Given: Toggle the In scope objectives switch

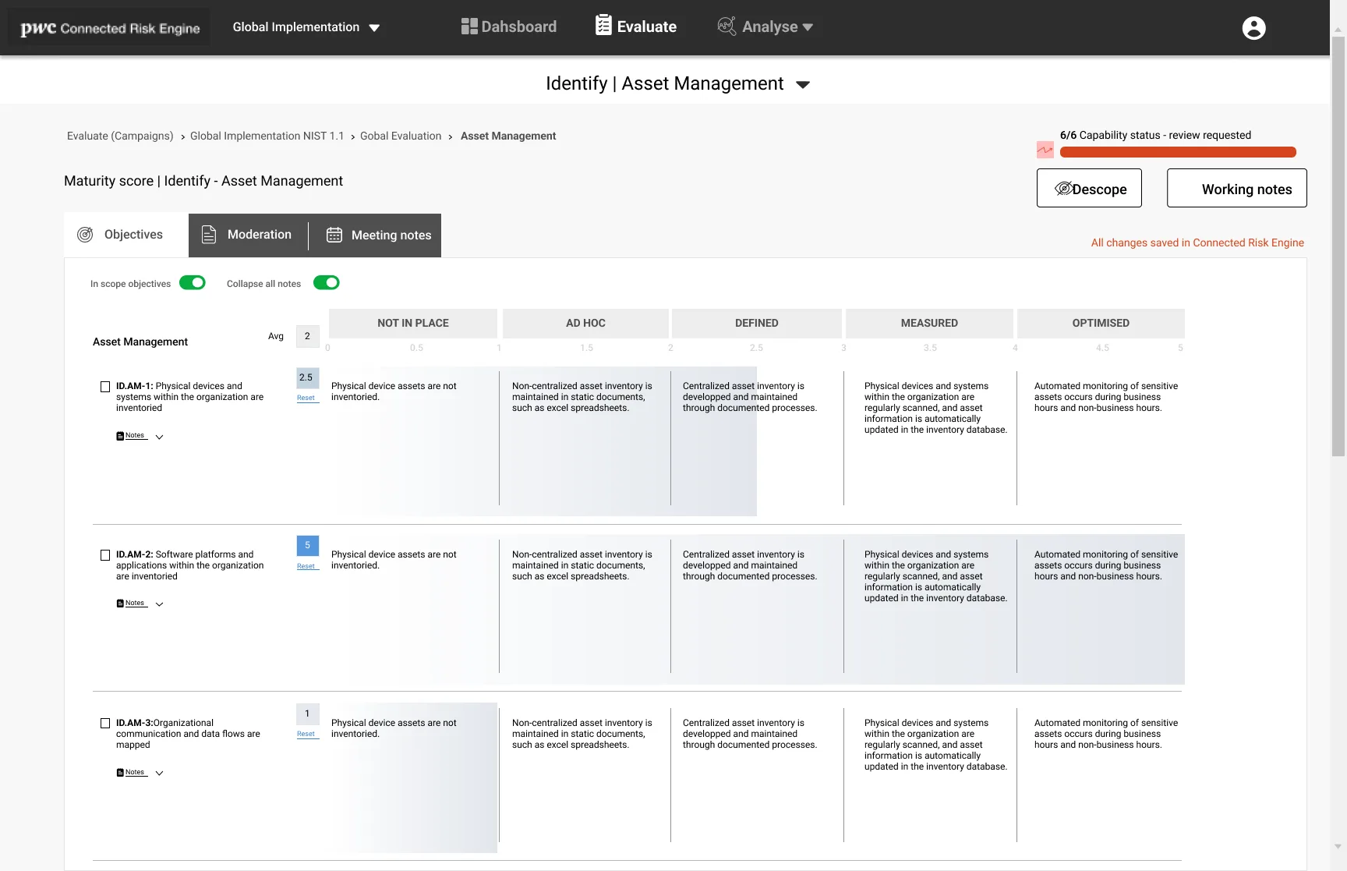Looking at the screenshot, I should [193, 283].
